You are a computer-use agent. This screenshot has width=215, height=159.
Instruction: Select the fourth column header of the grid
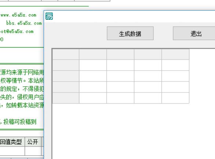[x=175, y=54]
